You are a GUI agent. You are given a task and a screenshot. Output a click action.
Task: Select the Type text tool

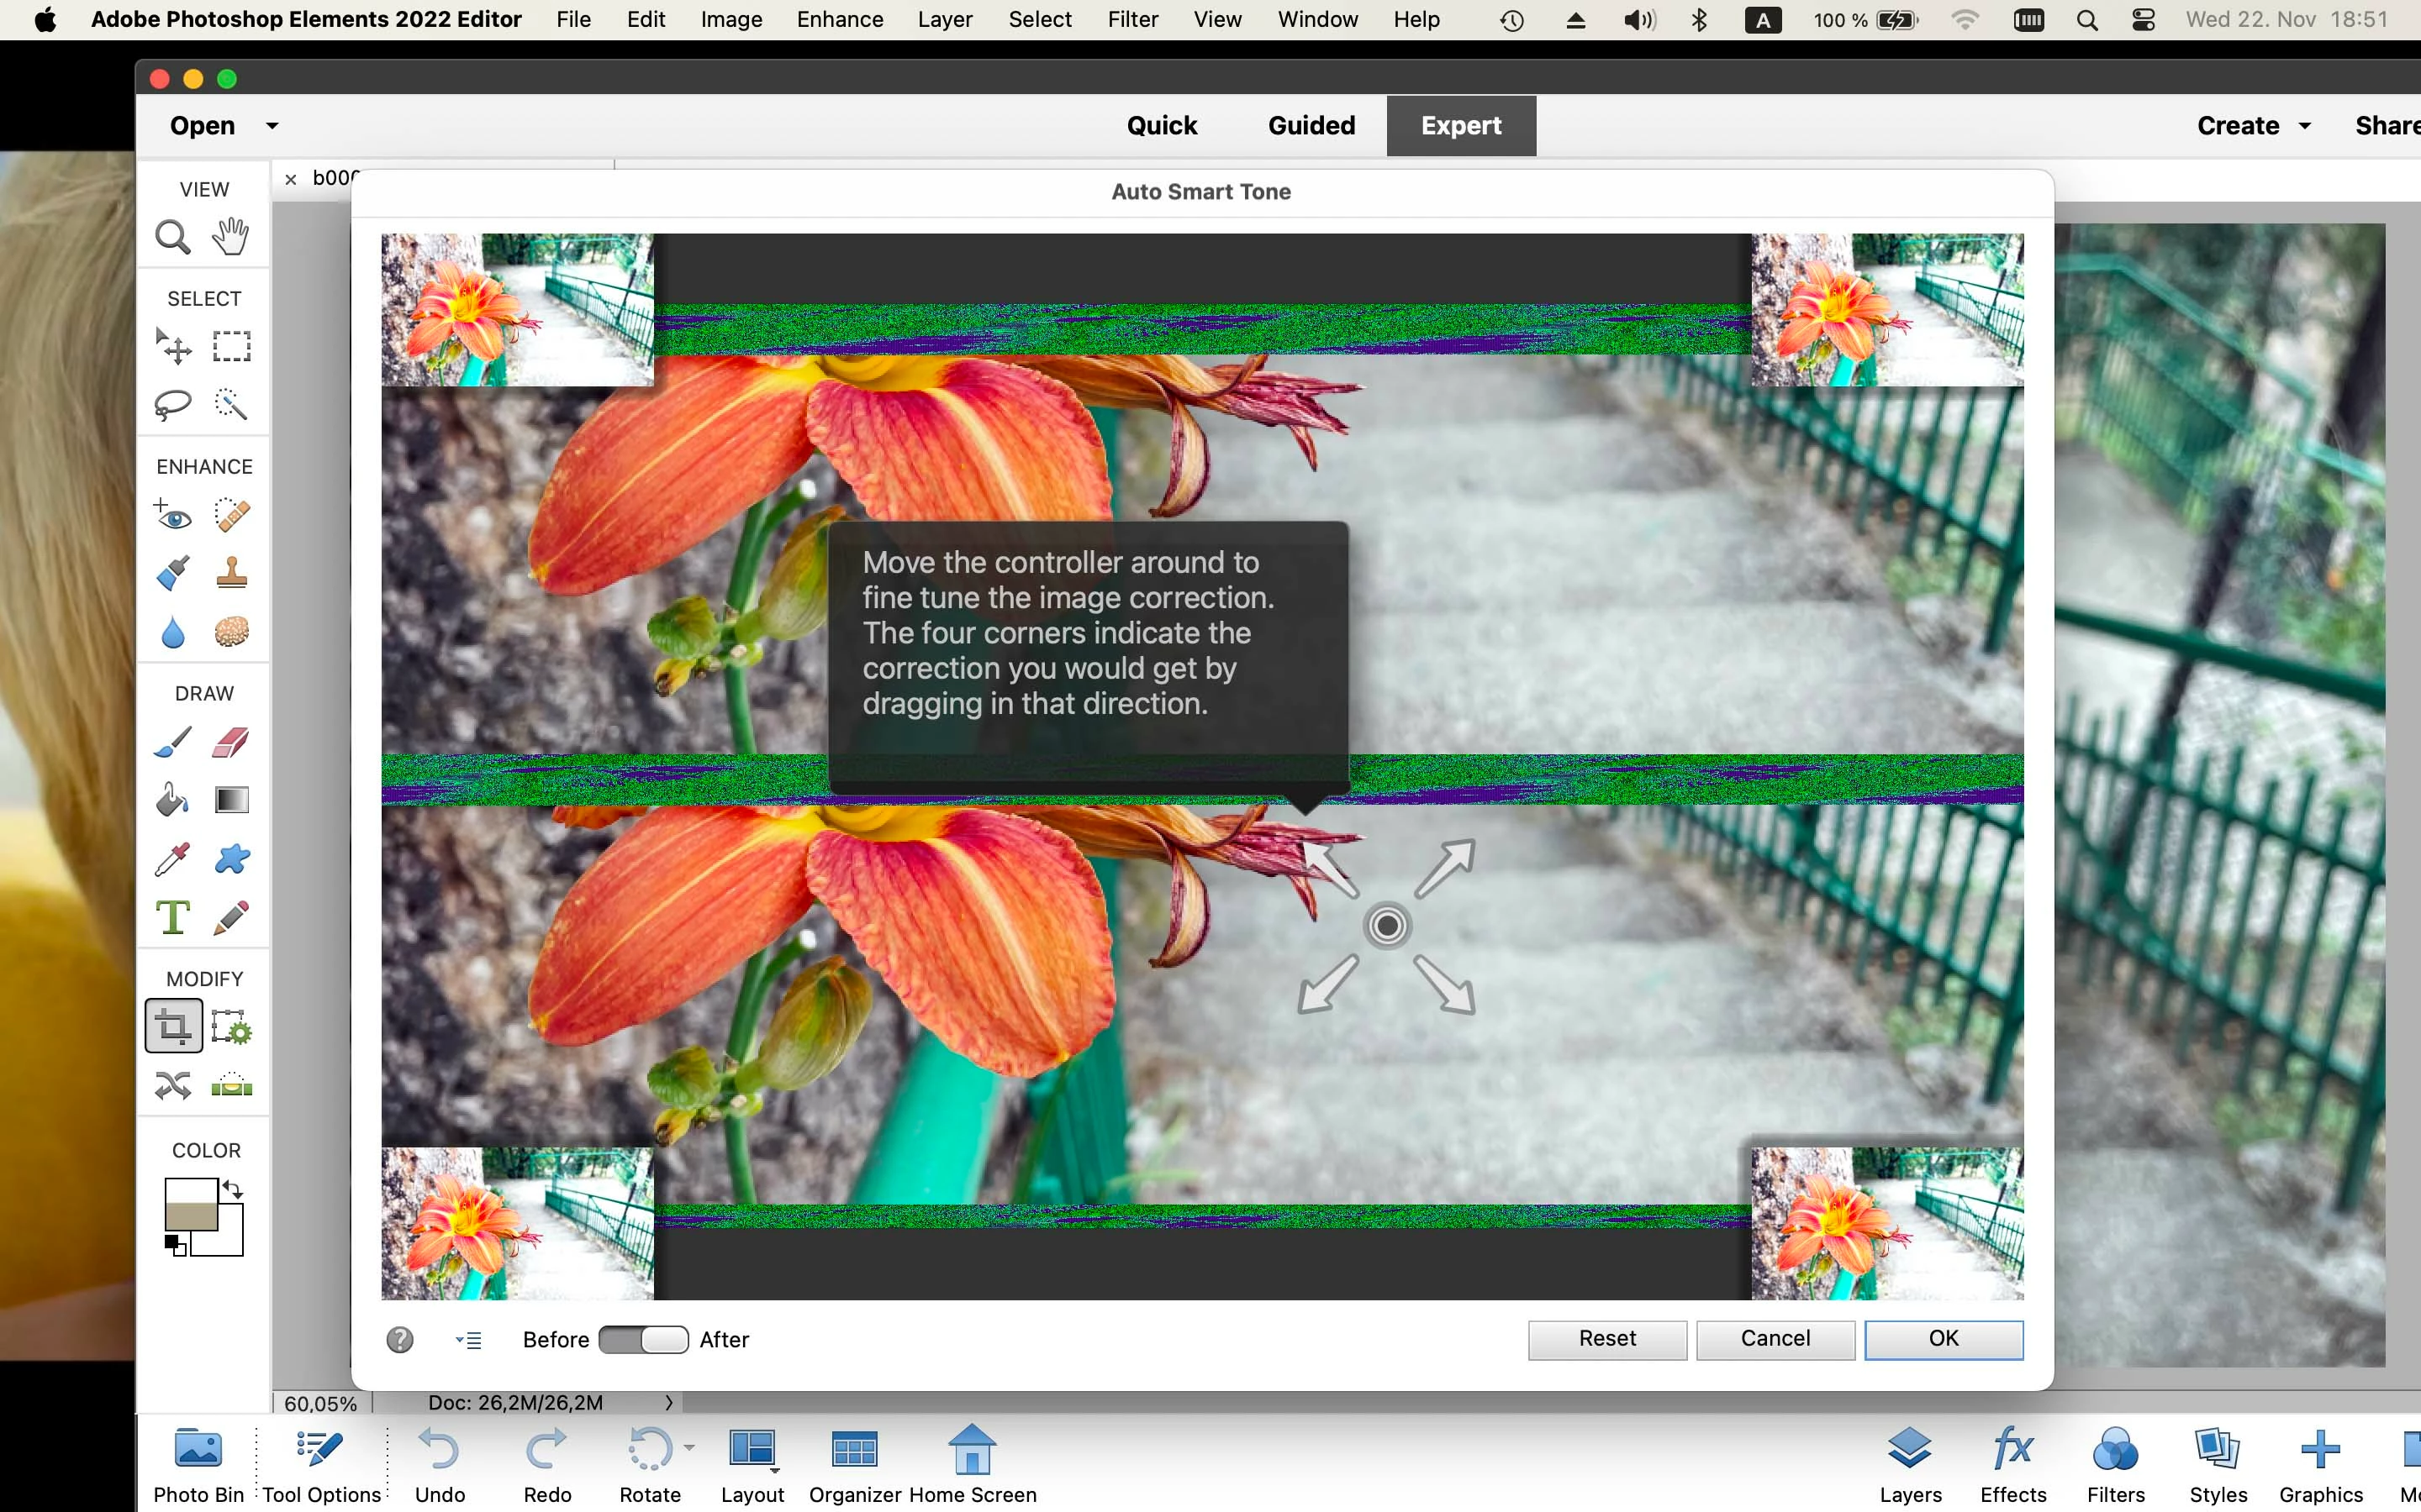(172, 917)
